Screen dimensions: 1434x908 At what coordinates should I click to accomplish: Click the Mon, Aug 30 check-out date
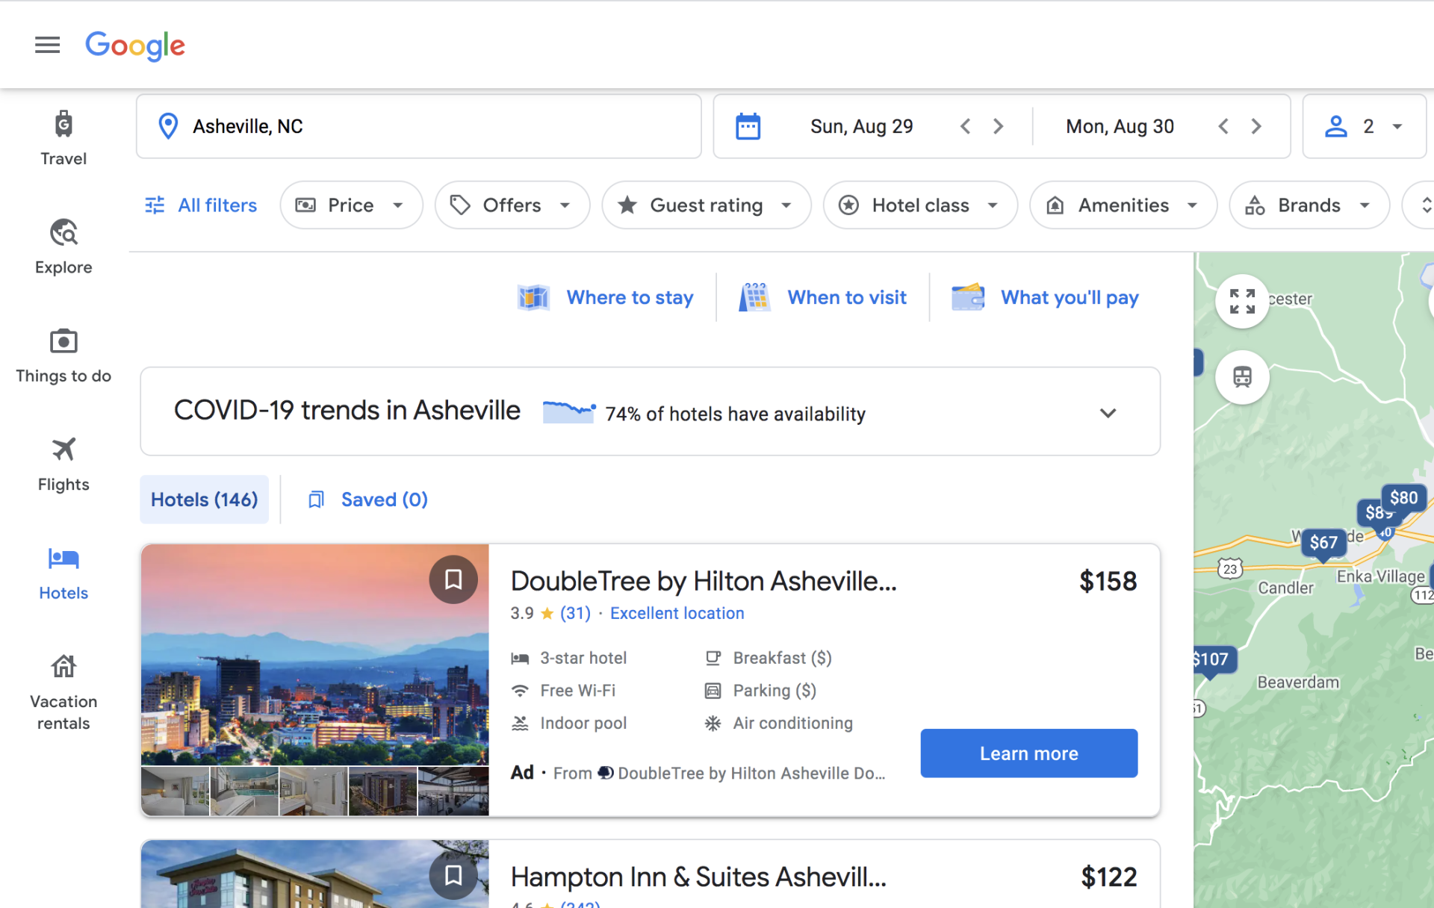coord(1120,126)
